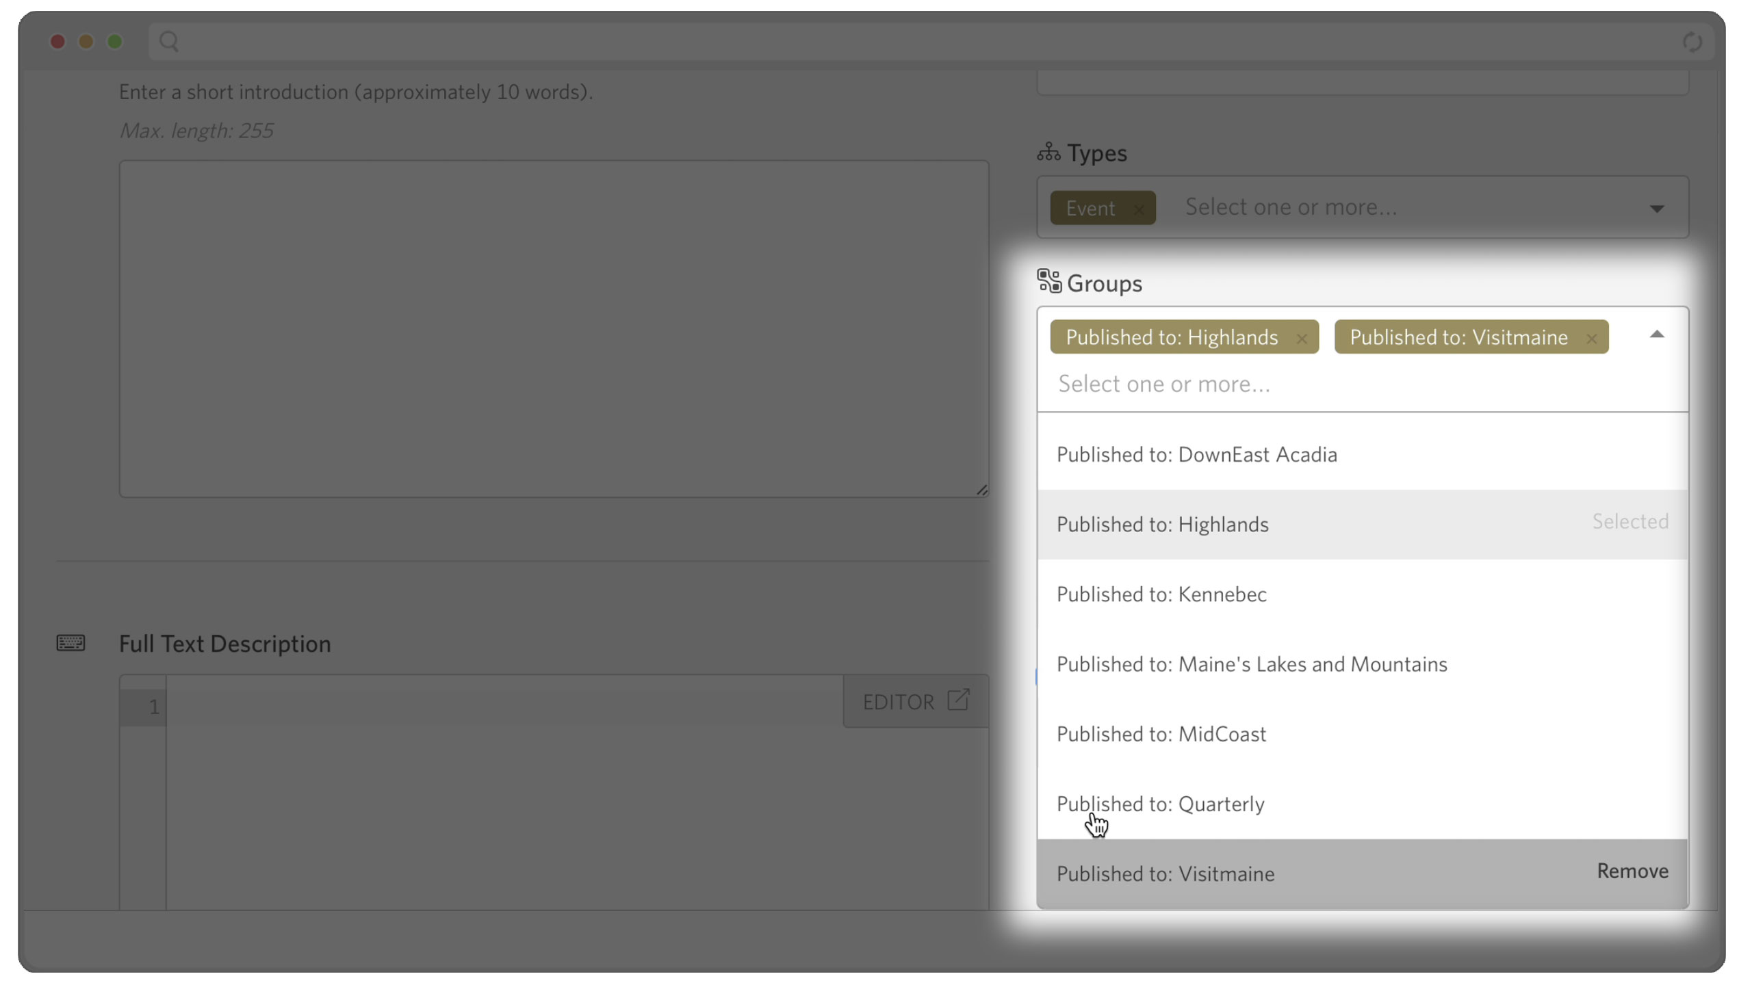The width and height of the screenshot is (1752, 985).
Task: Click the Groups heading text
Action: click(1104, 283)
